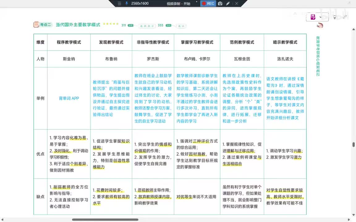Click the 考点二 label

tap(46, 25)
